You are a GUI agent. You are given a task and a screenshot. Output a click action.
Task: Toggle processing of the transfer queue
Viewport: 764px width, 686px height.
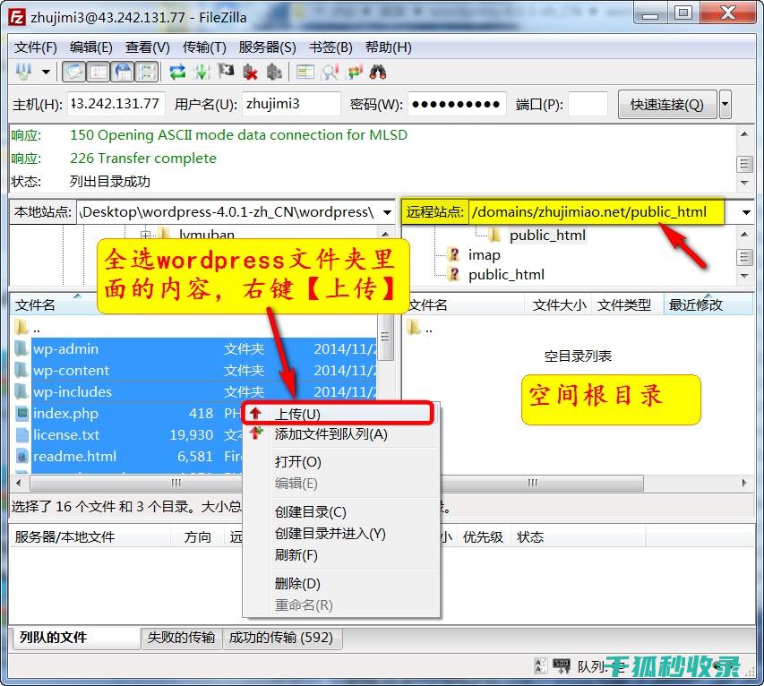pyautogui.click(x=202, y=73)
